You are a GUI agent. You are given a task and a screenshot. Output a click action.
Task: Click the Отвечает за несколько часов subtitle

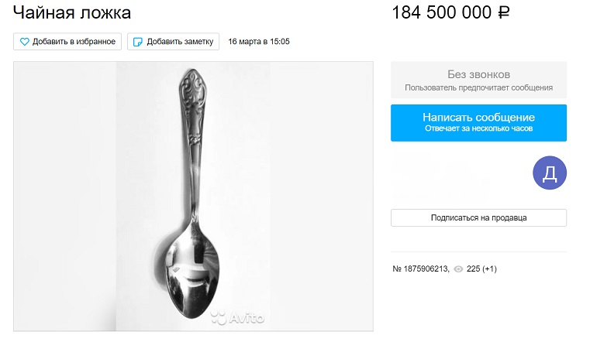(478, 128)
